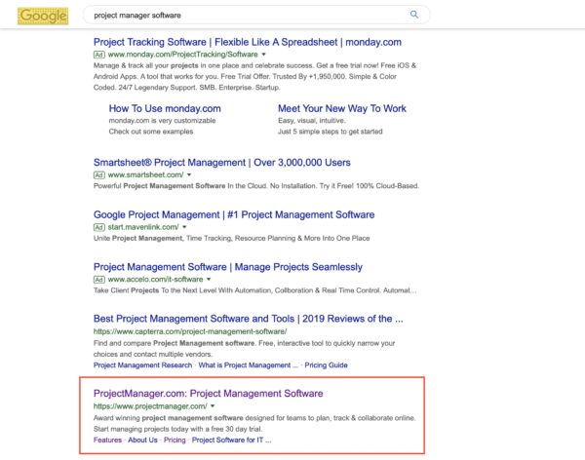Viewport: 585px width, 460px height.
Task: Open What is Project Management sitelink
Action: click(x=248, y=365)
